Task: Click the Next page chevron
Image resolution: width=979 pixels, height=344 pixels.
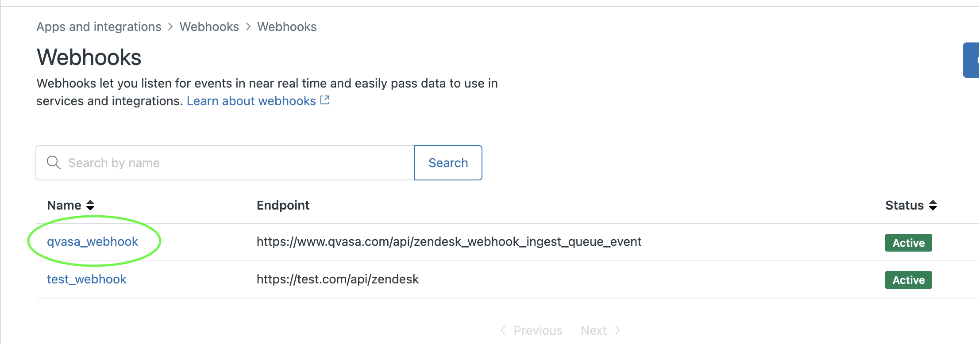Action: 617,330
